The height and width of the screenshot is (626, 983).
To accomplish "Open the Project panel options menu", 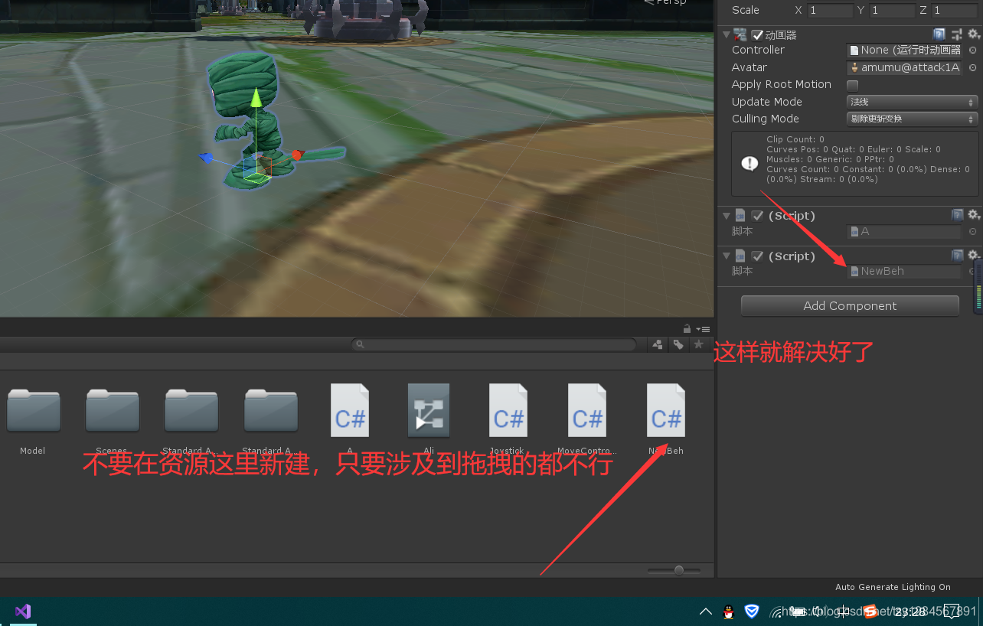I will (x=702, y=328).
